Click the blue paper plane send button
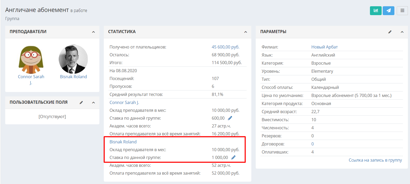The image size is (410, 184). click(388, 11)
